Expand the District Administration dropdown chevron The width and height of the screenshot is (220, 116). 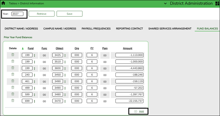click(165, 4)
